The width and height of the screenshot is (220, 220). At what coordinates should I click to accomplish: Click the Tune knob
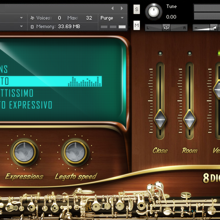[x=154, y=12]
